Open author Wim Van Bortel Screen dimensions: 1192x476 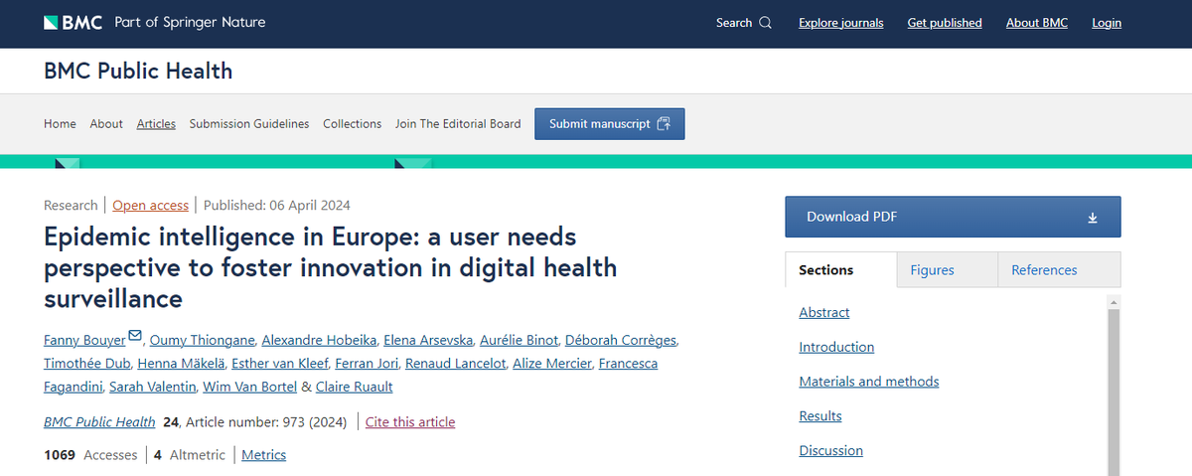250,386
